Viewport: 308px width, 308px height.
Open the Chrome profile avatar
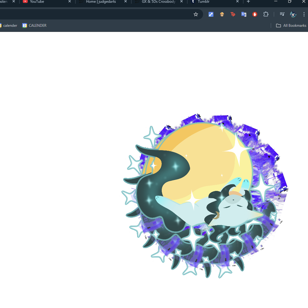click(293, 14)
